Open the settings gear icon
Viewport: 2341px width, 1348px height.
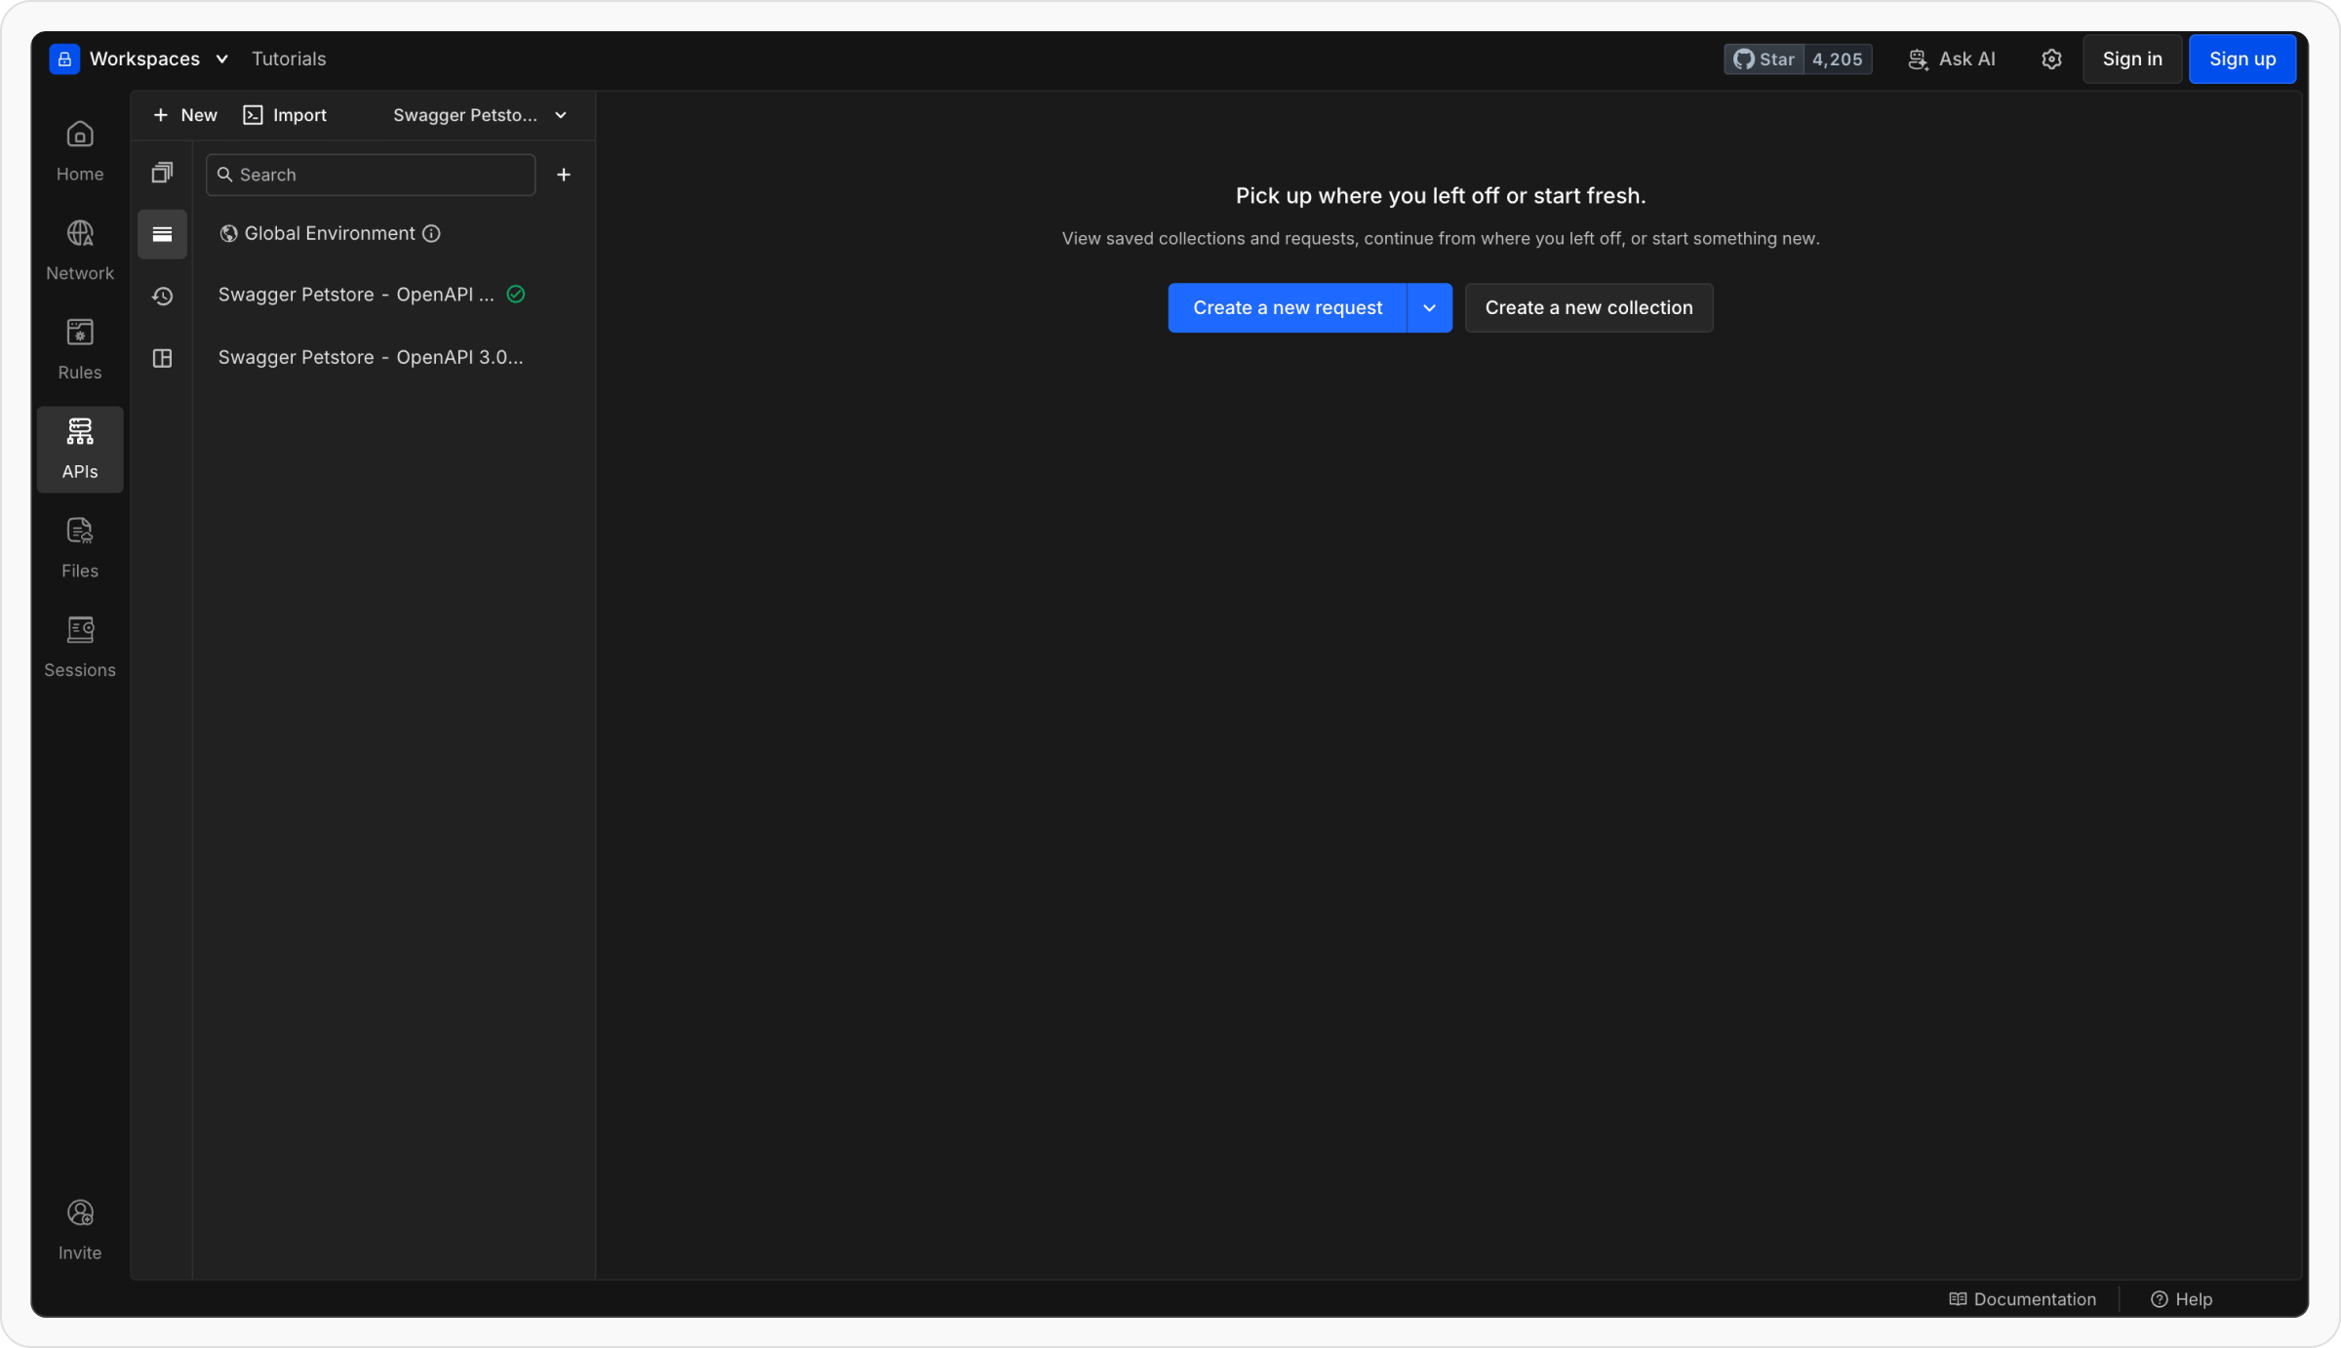(2051, 59)
